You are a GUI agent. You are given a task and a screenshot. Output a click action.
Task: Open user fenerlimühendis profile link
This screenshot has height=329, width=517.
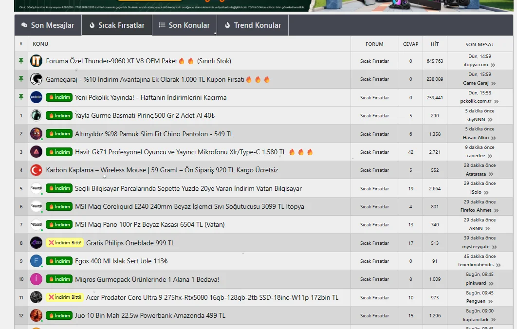click(x=476, y=264)
